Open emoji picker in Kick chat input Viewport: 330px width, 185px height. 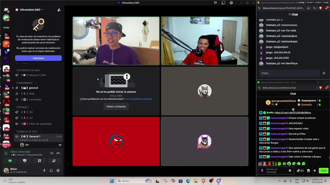pos(290,171)
